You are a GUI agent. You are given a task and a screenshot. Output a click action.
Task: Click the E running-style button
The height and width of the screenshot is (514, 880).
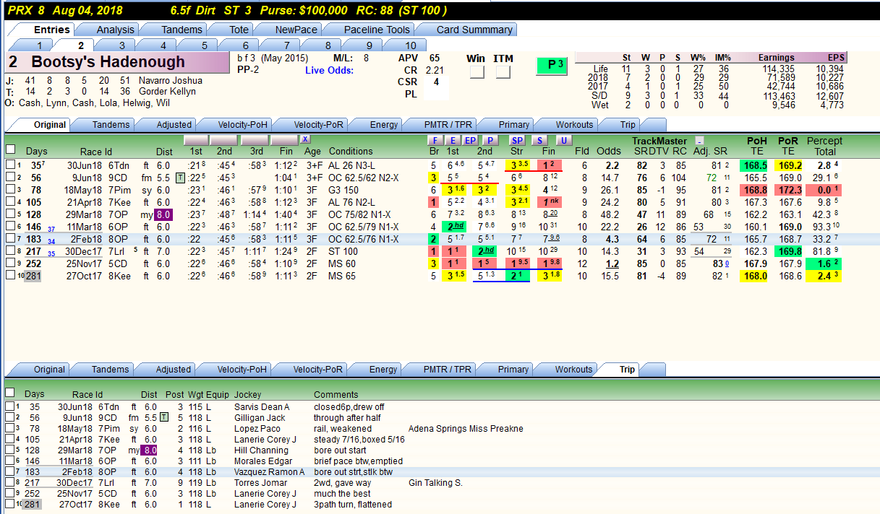pos(453,140)
